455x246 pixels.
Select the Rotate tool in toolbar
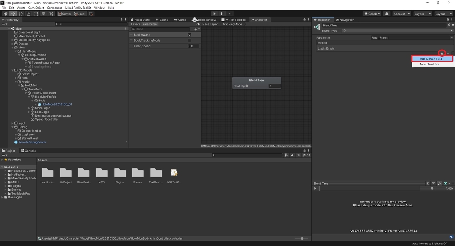click(x=20, y=14)
